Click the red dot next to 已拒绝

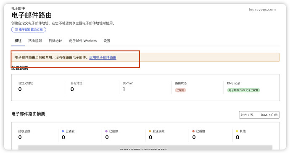point(193,131)
